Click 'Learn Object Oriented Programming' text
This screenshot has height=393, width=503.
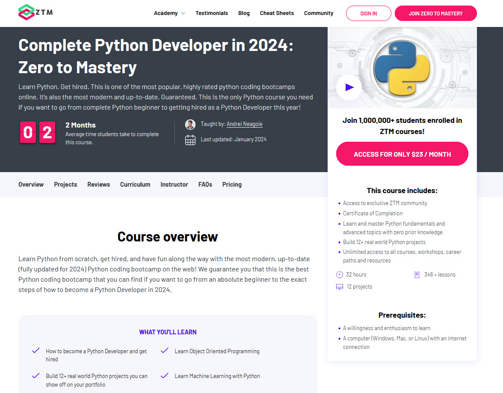217,351
